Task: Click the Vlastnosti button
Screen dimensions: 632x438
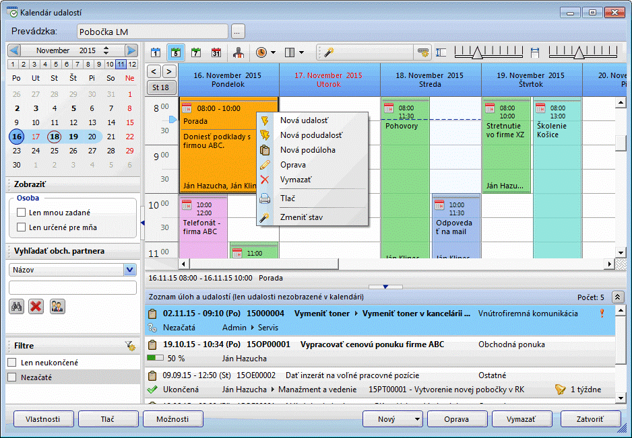Action: coord(43,419)
